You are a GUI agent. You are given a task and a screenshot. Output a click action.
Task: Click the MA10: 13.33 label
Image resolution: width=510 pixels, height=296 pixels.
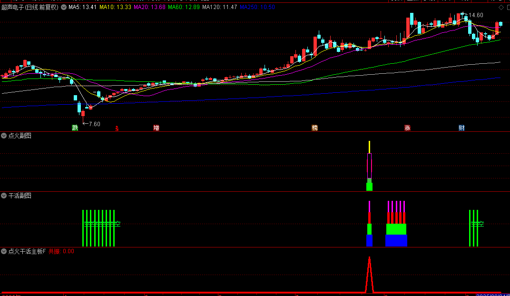coord(116,7)
